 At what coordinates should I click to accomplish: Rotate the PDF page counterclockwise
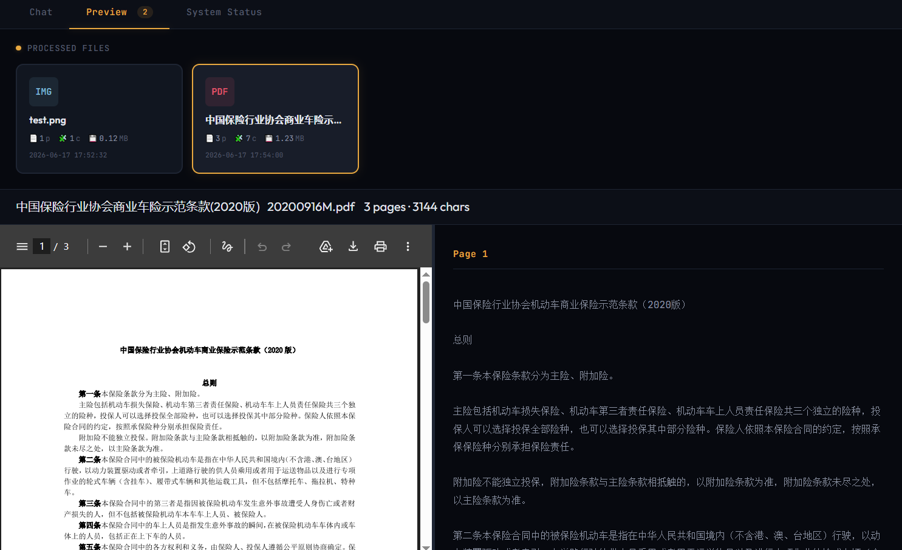click(189, 246)
